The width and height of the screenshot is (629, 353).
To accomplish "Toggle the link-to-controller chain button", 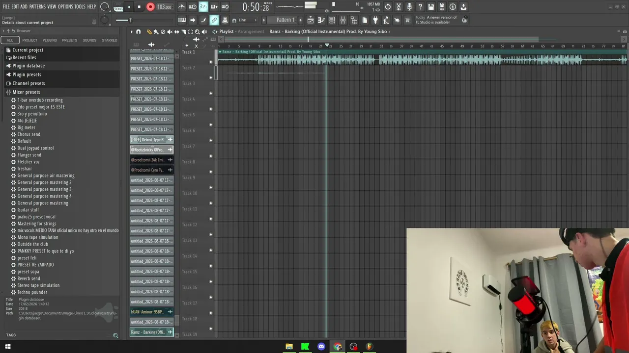I will pyautogui.click(x=214, y=20).
